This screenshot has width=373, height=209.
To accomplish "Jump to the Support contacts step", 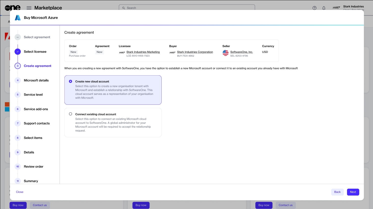I will point(37,123).
